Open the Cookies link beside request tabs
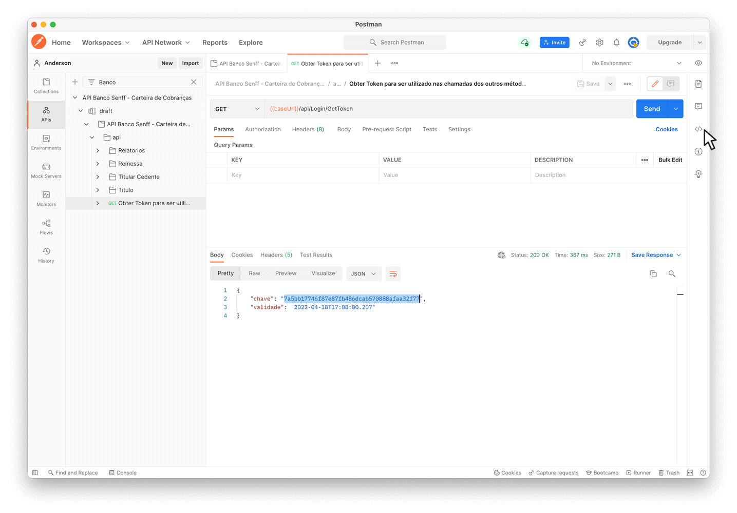The width and height of the screenshot is (737, 513). tap(666, 129)
